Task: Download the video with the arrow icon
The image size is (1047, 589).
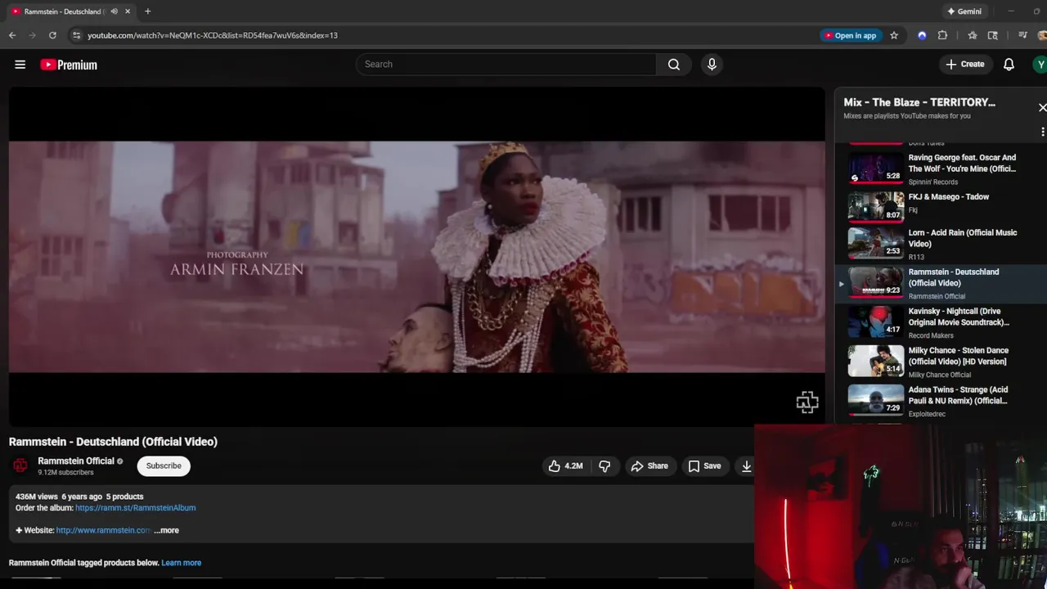Action: click(746, 466)
